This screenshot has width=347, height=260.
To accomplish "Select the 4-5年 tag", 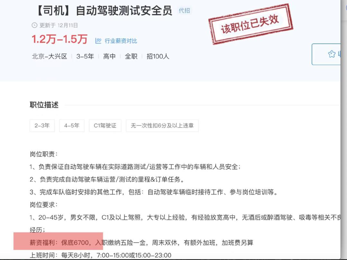I will pyautogui.click(x=72, y=126).
